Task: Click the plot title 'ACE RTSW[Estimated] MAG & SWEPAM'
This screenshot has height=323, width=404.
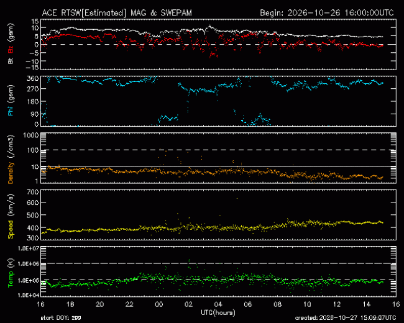Action: pyautogui.click(x=117, y=13)
